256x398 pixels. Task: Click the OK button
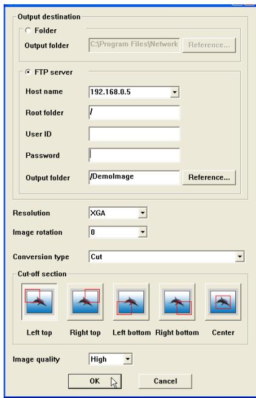pyautogui.click(x=95, y=381)
